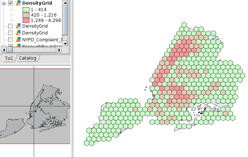Click the ToC vertical scrollbar down arrow
The height and width of the screenshot is (158, 248).
pos(65,44)
